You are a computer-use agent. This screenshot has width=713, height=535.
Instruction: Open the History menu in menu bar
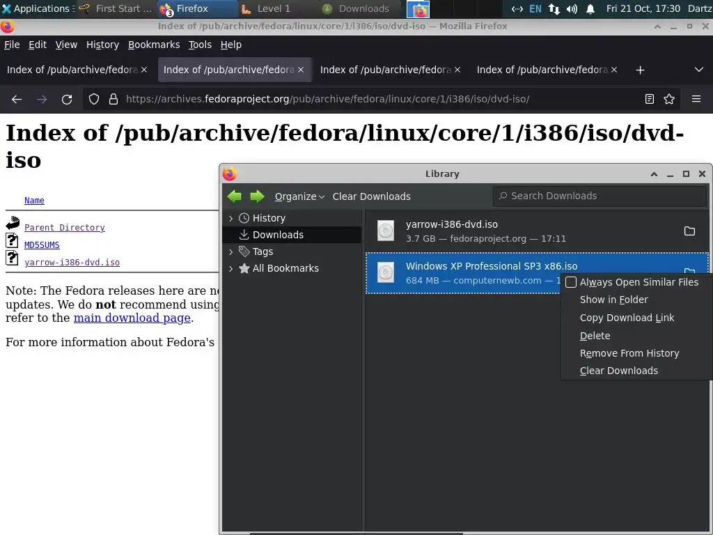coord(102,45)
